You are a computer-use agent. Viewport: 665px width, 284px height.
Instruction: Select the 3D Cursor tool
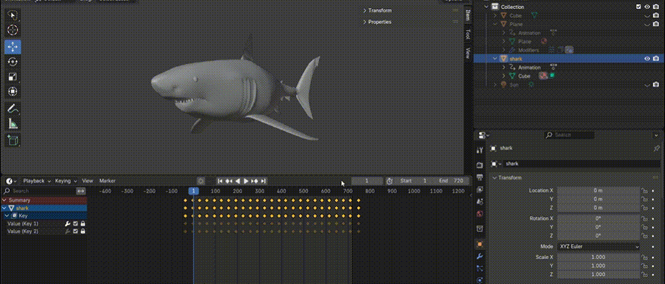pyautogui.click(x=12, y=30)
